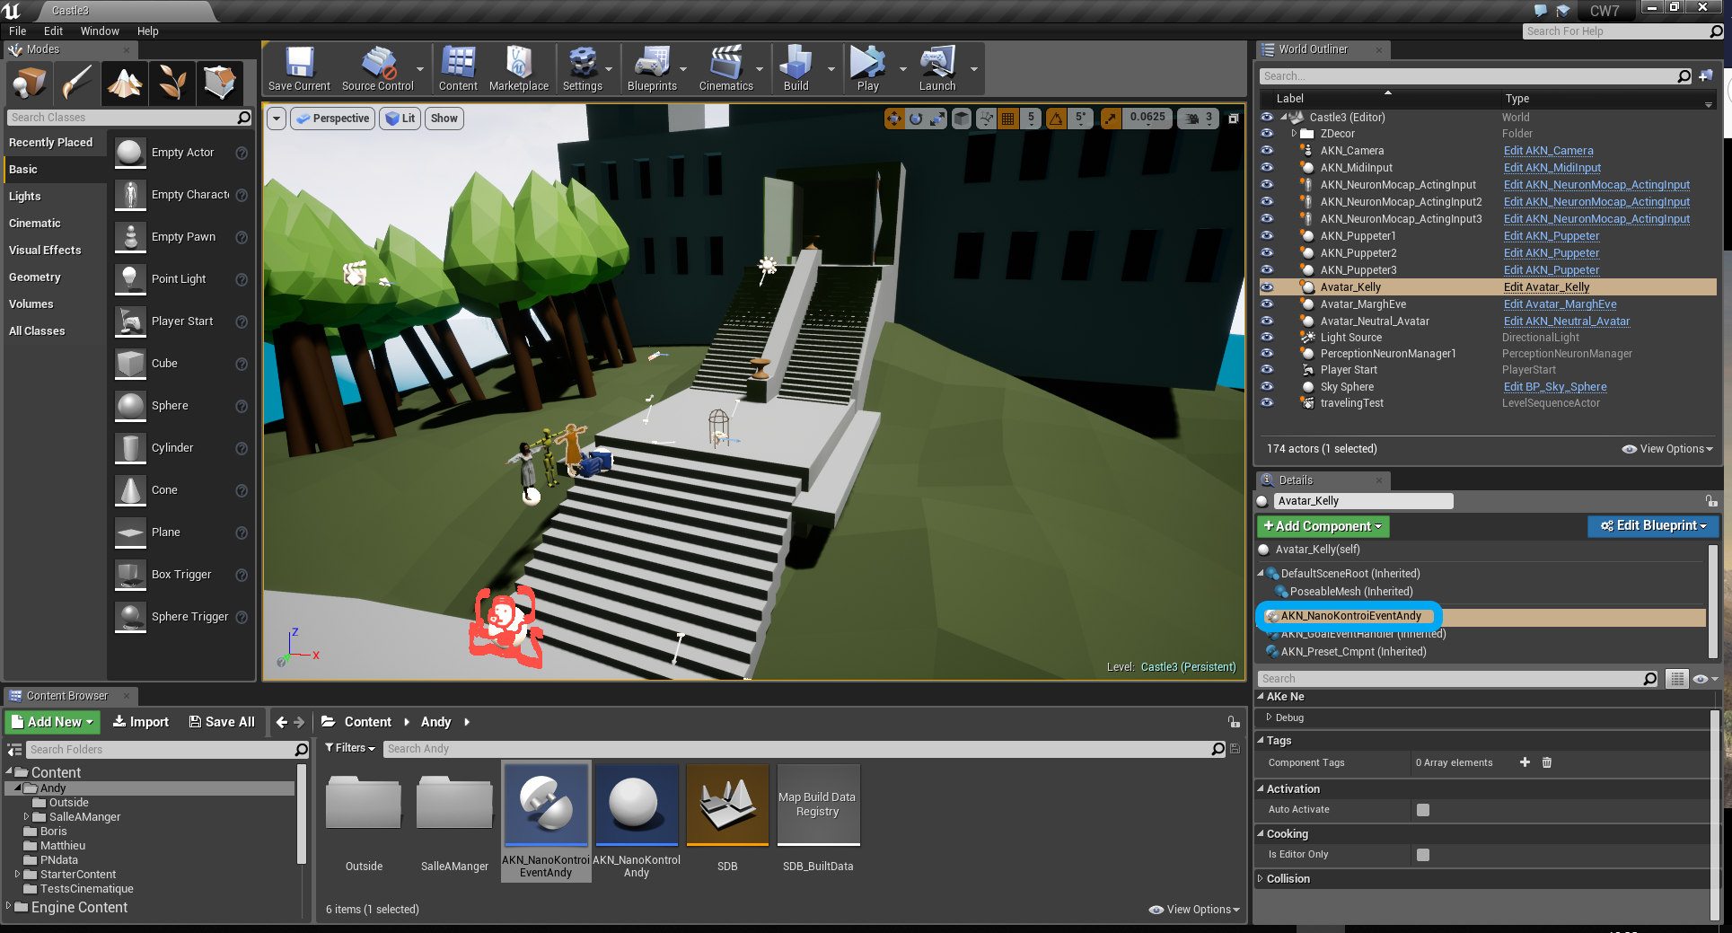This screenshot has width=1732, height=933.
Task: Click the Build toolbar icon
Action: click(796, 69)
